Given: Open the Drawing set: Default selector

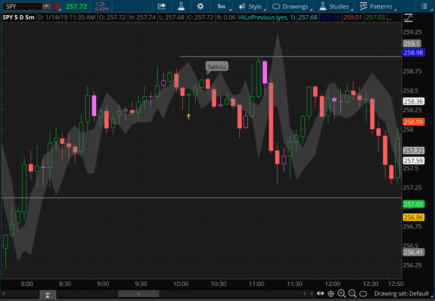Looking at the screenshot, I should coord(403,293).
